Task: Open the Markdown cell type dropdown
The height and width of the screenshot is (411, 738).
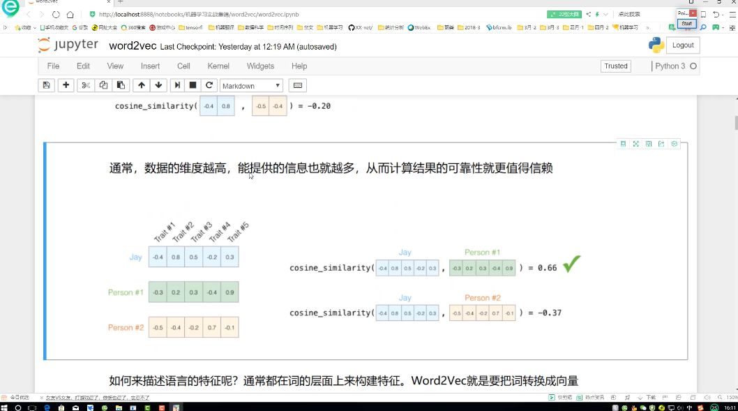Action: (x=251, y=84)
